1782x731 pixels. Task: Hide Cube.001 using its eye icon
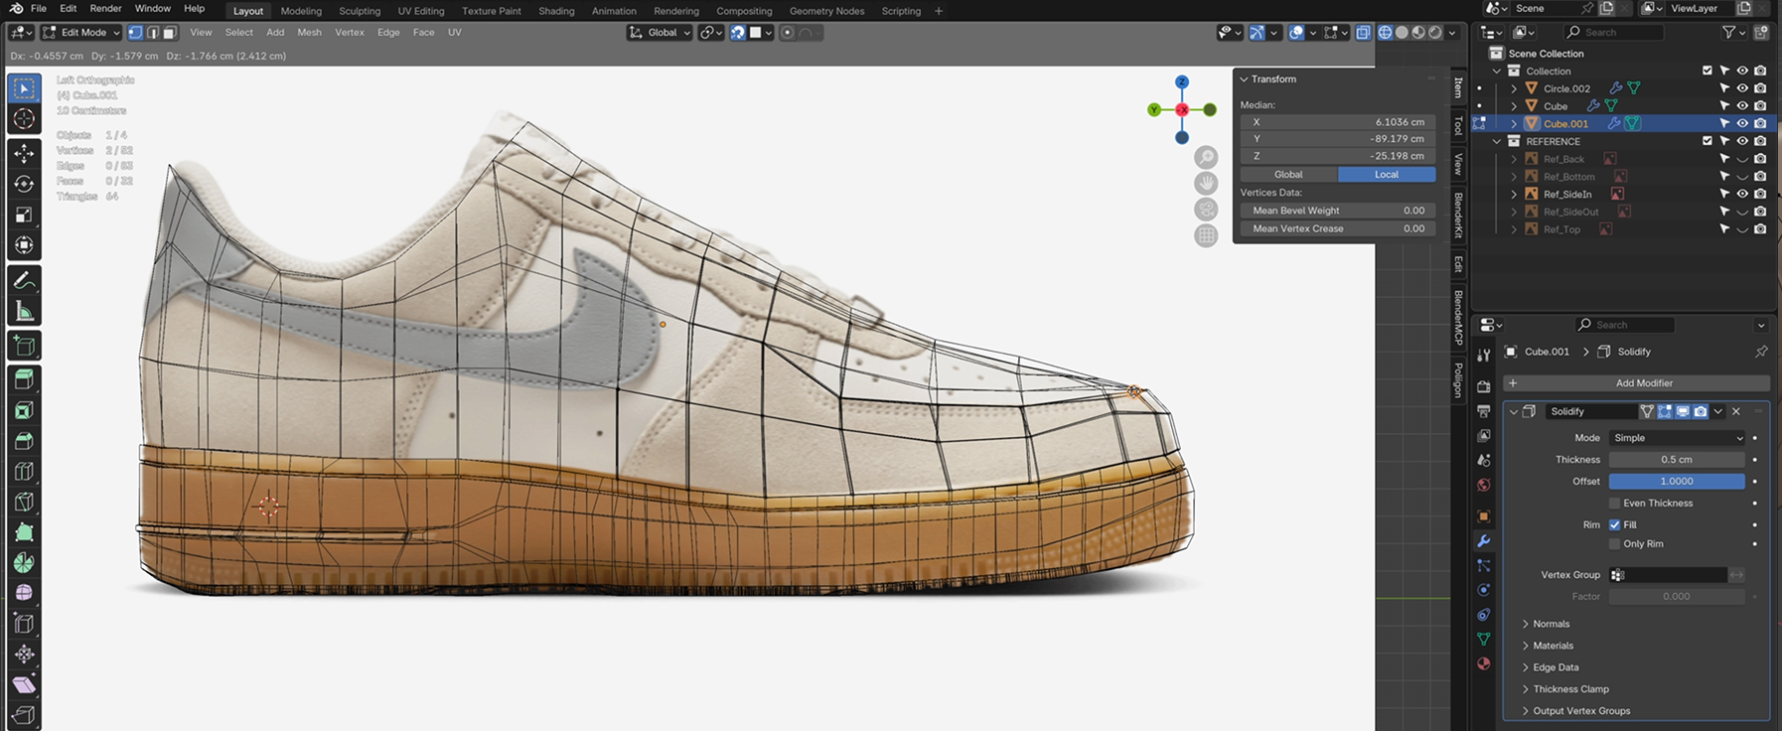click(x=1742, y=124)
